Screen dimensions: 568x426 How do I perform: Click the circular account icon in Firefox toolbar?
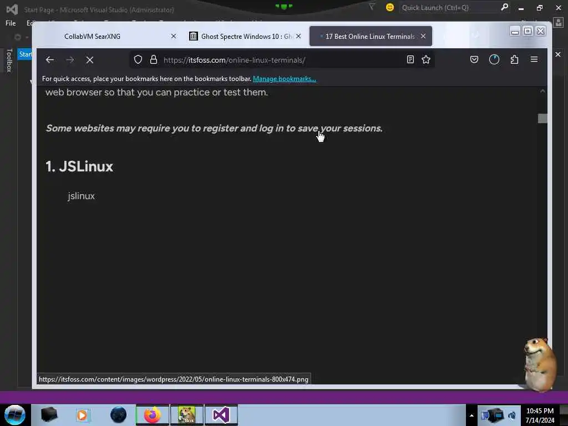[x=494, y=60]
